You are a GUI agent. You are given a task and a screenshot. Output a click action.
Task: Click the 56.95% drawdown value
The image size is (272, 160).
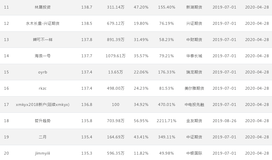pos(141,121)
